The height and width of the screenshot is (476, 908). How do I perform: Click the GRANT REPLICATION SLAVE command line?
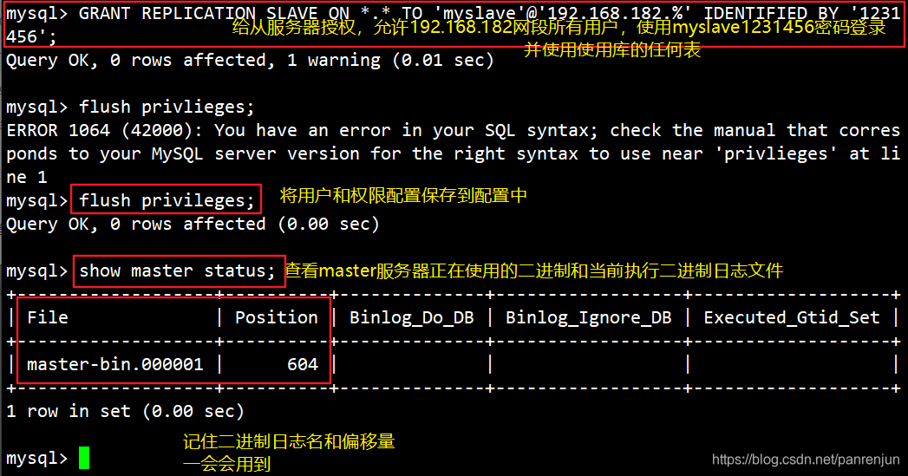point(453,25)
